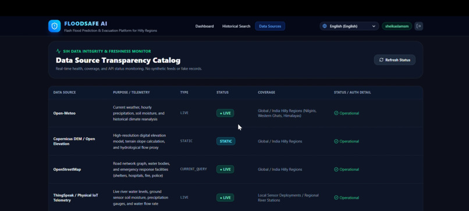Click the Local Sensor Deployments coverage text
This screenshot has width=469, height=211.
tap(288, 198)
